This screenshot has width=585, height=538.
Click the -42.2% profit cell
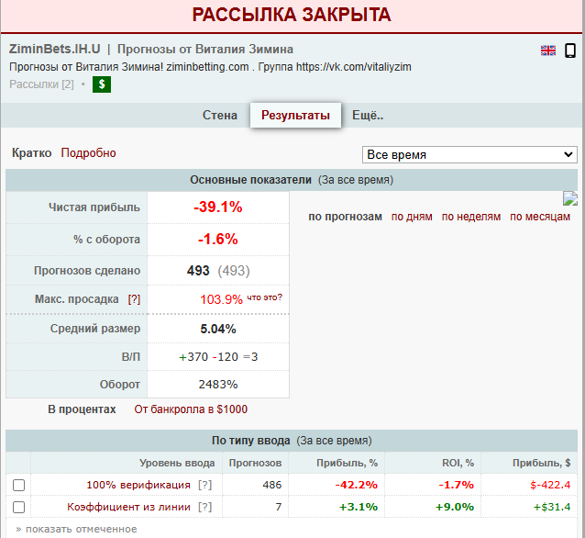357,485
